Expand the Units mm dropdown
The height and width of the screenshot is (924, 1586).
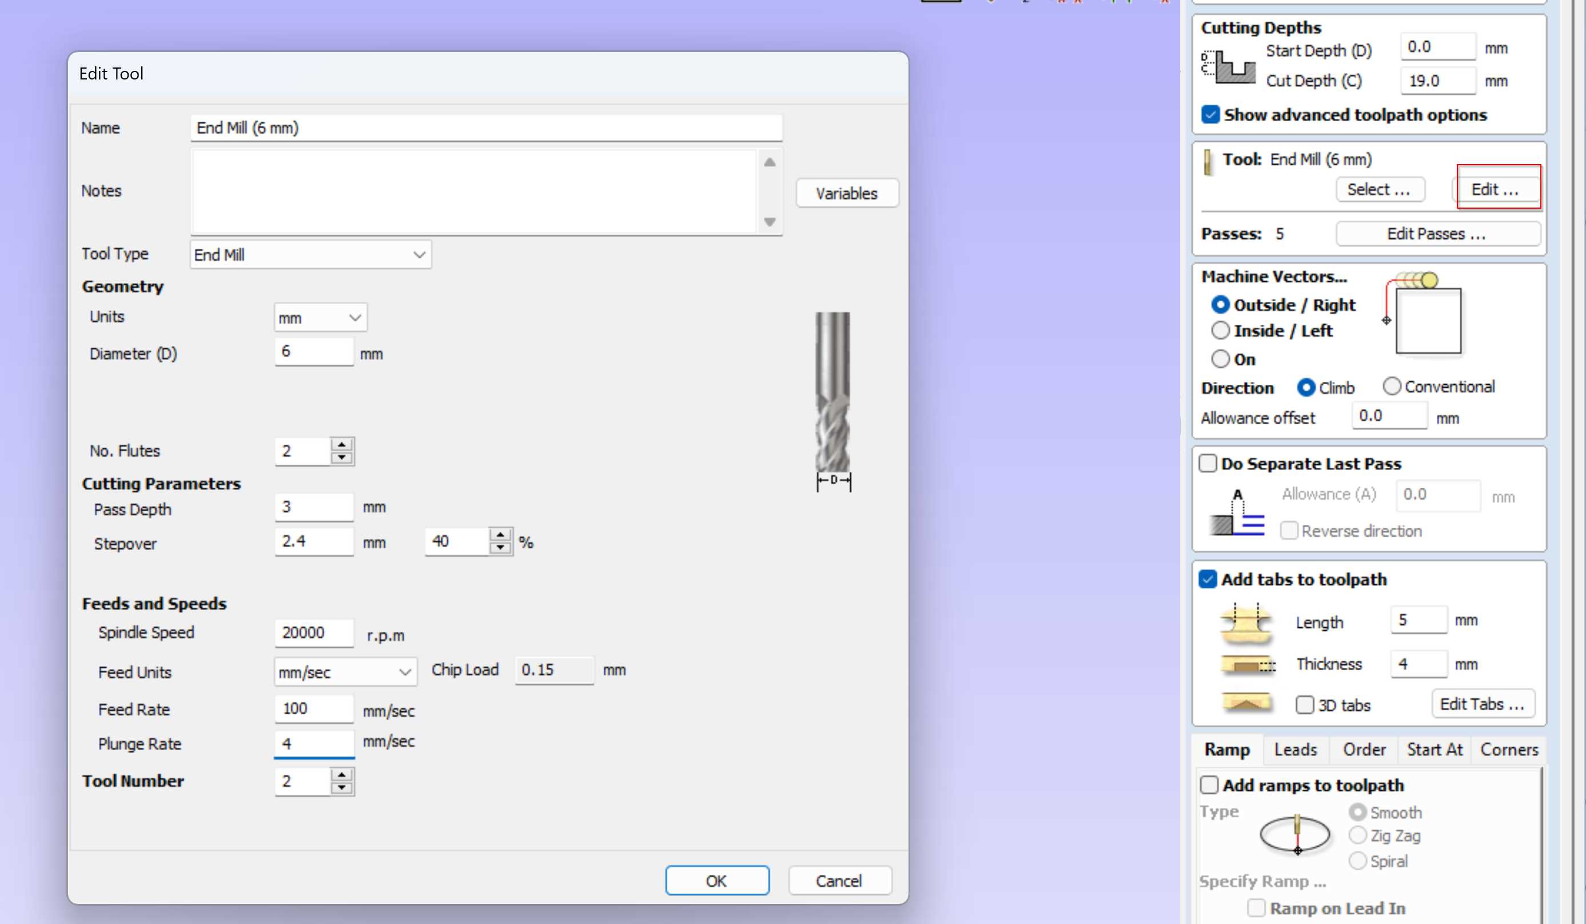point(318,317)
